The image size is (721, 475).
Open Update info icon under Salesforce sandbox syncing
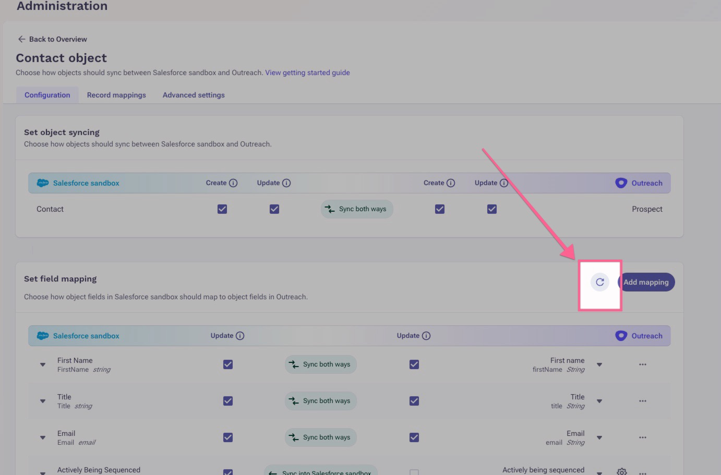tap(286, 183)
